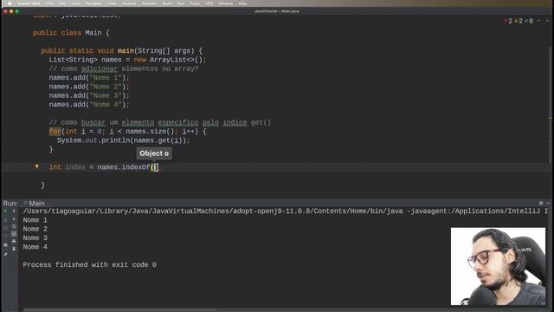Open the VCS menu
Screen dimensions: 554x312
click(x=209, y=3)
